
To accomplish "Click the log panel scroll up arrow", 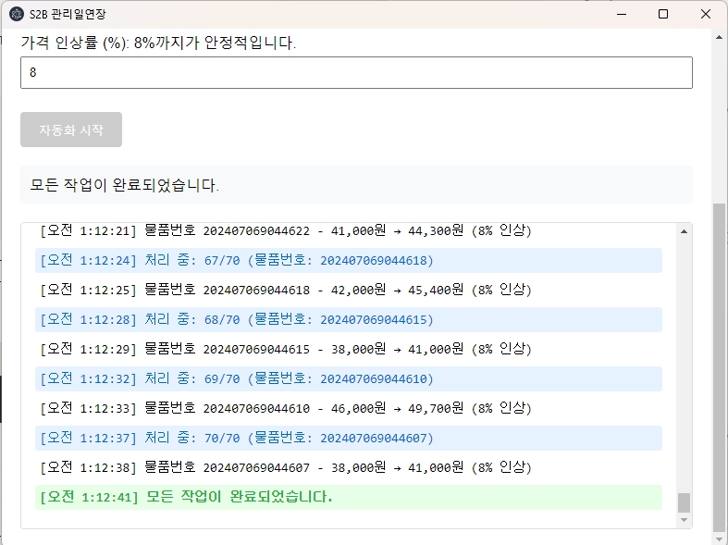I will click(685, 230).
